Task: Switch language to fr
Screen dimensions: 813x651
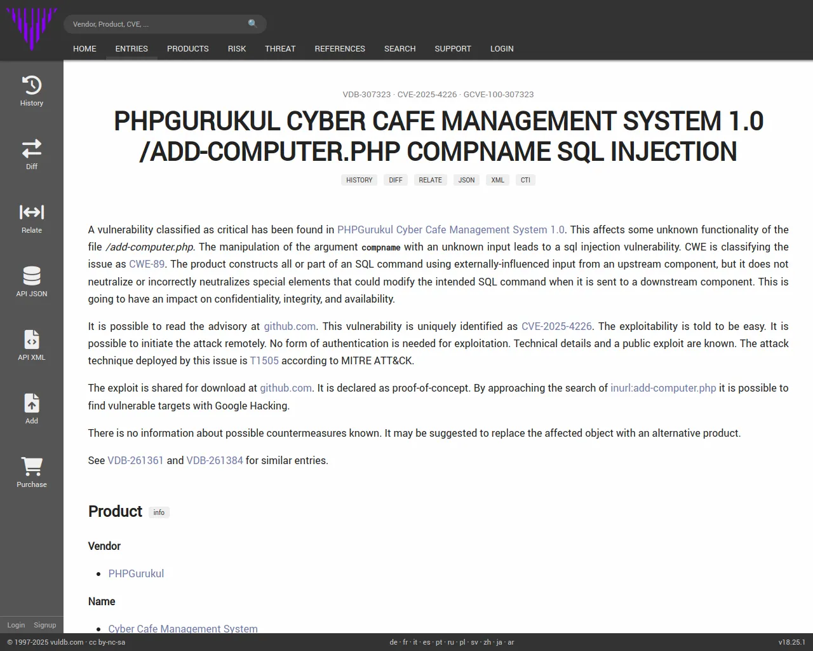Action: pyautogui.click(x=405, y=642)
